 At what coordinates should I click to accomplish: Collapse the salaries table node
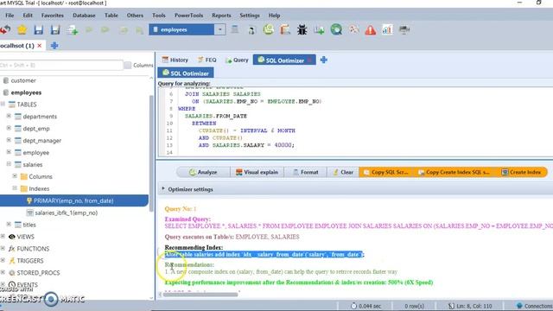pyautogui.click(x=9, y=164)
